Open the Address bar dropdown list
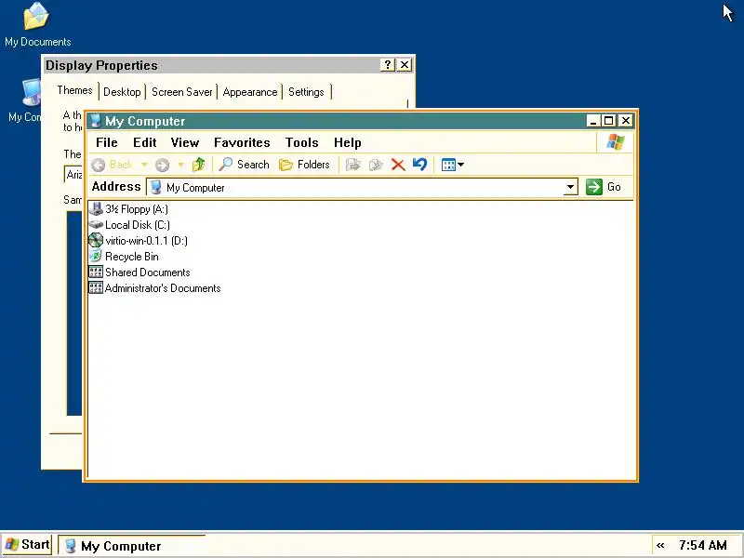This screenshot has height=558, width=744. click(570, 187)
